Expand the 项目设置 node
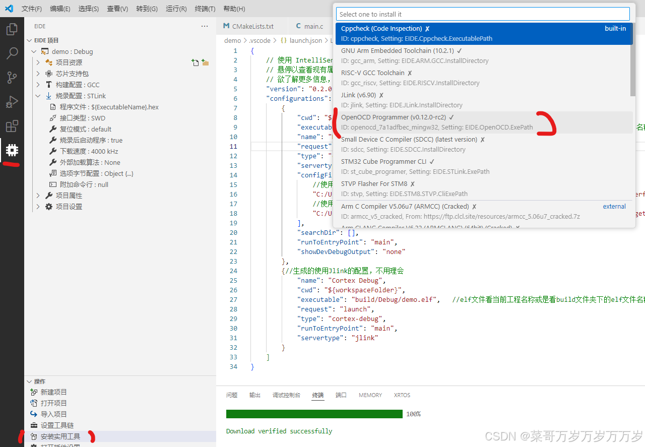 pos(38,207)
